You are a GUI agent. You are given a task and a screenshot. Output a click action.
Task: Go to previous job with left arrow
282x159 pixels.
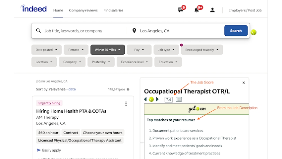point(146,99)
